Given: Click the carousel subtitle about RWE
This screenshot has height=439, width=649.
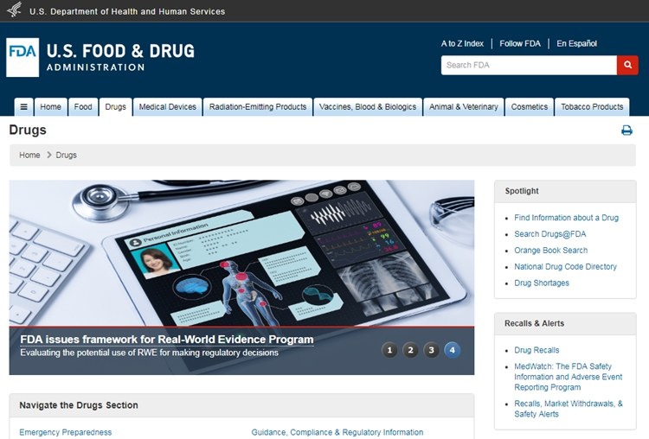Looking at the screenshot, I should click(x=149, y=353).
